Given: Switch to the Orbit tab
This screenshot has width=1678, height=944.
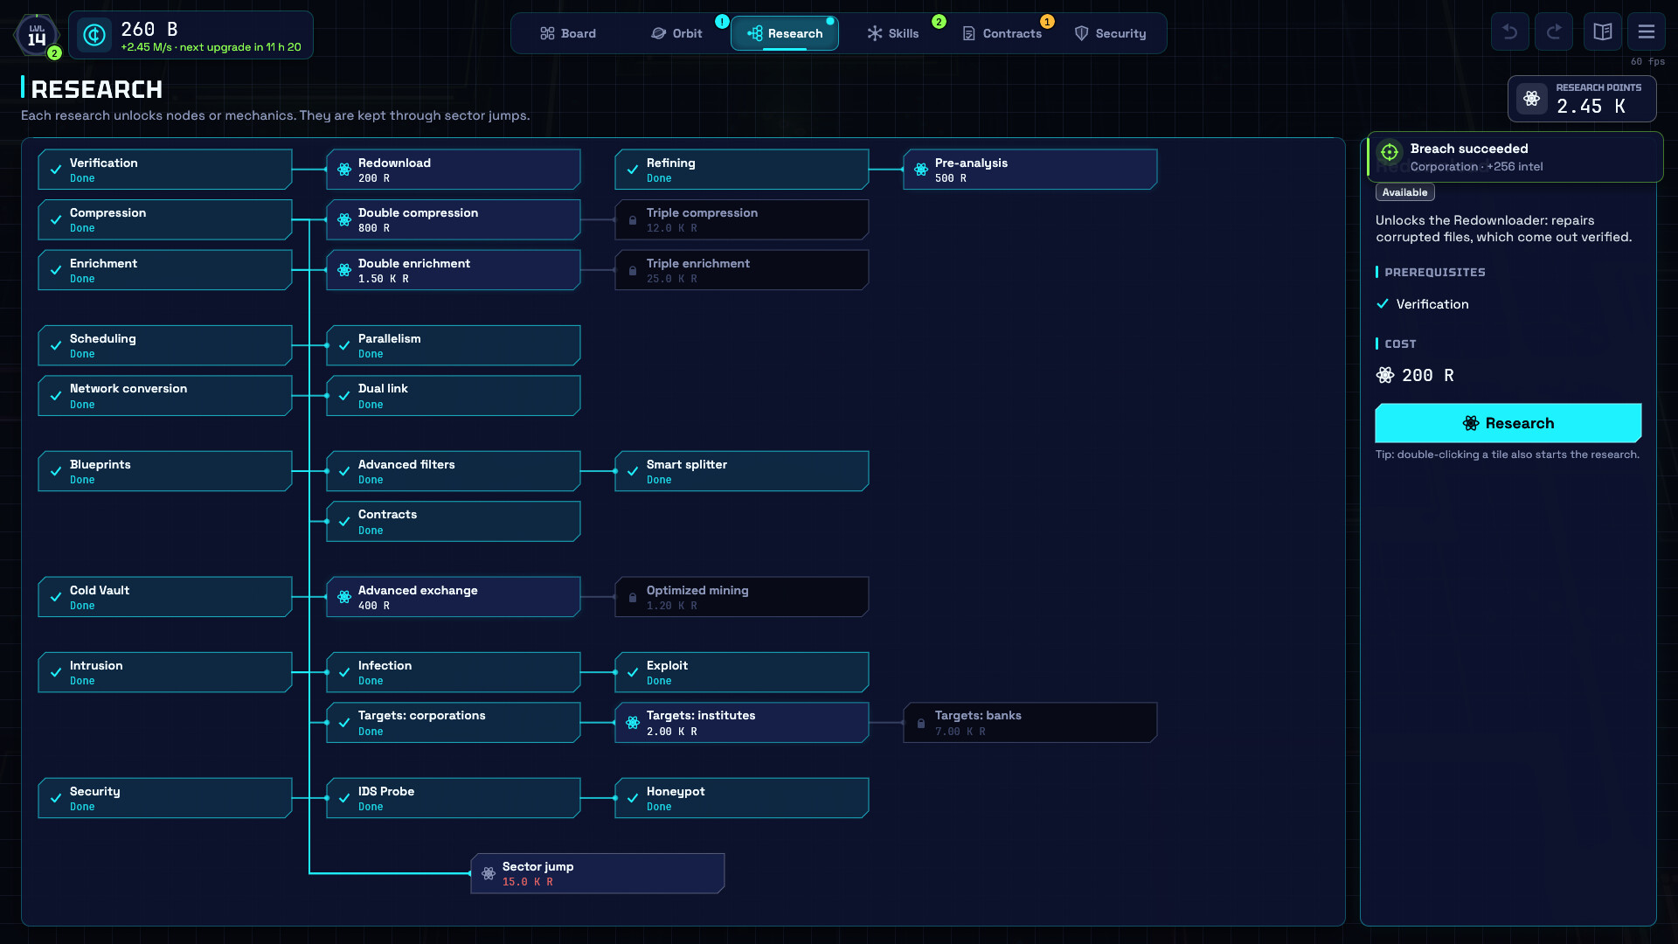Looking at the screenshot, I should coord(677,33).
